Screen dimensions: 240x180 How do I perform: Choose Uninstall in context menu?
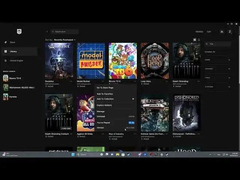[115, 117]
